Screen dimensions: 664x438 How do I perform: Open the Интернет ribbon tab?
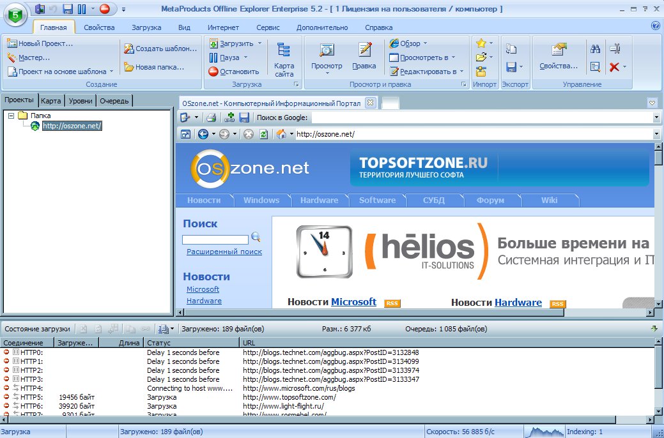coord(223,27)
